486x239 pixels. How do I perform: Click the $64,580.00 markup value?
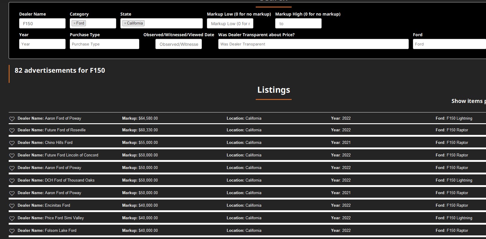tap(148, 118)
